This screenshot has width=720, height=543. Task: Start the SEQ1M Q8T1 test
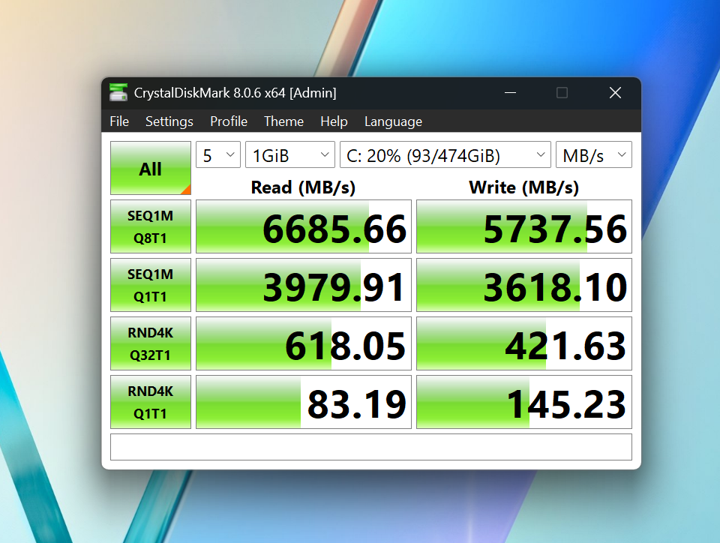(x=151, y=226)
